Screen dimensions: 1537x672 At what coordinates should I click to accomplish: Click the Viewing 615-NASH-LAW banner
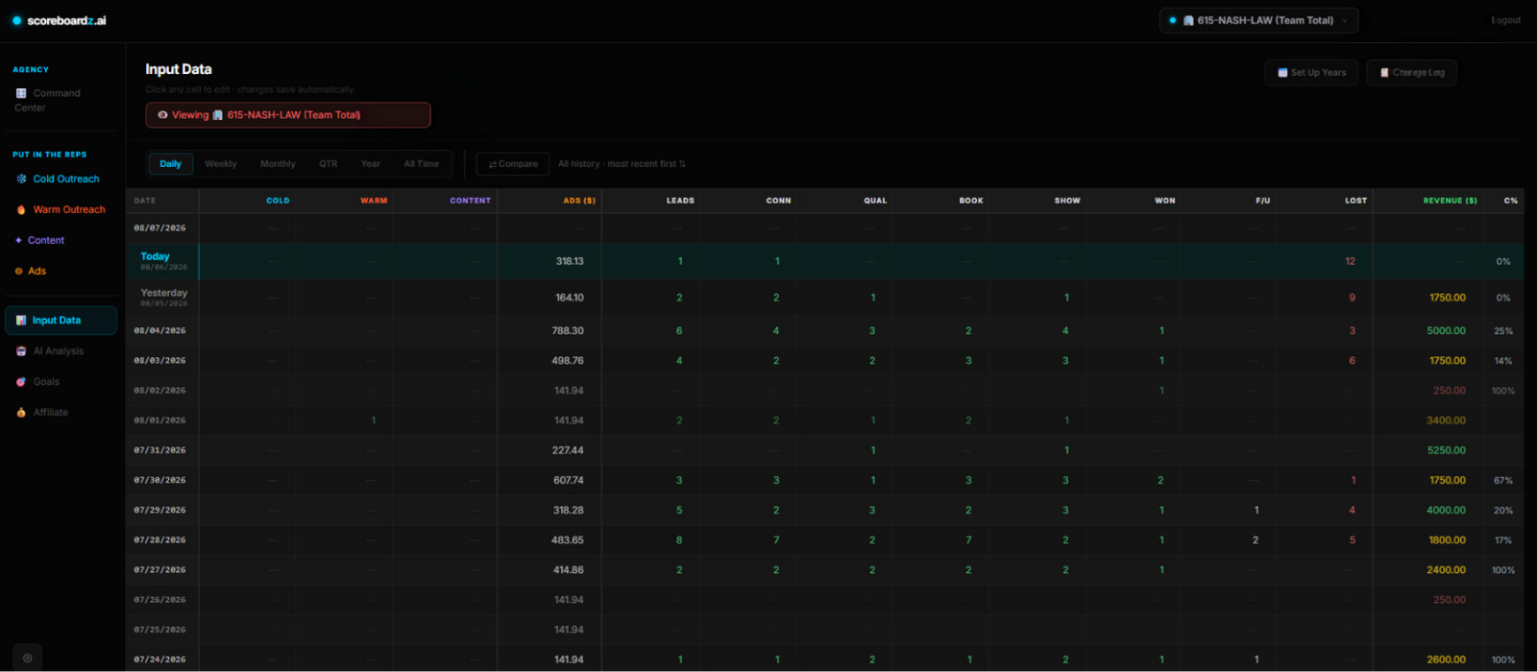[288, 115]
